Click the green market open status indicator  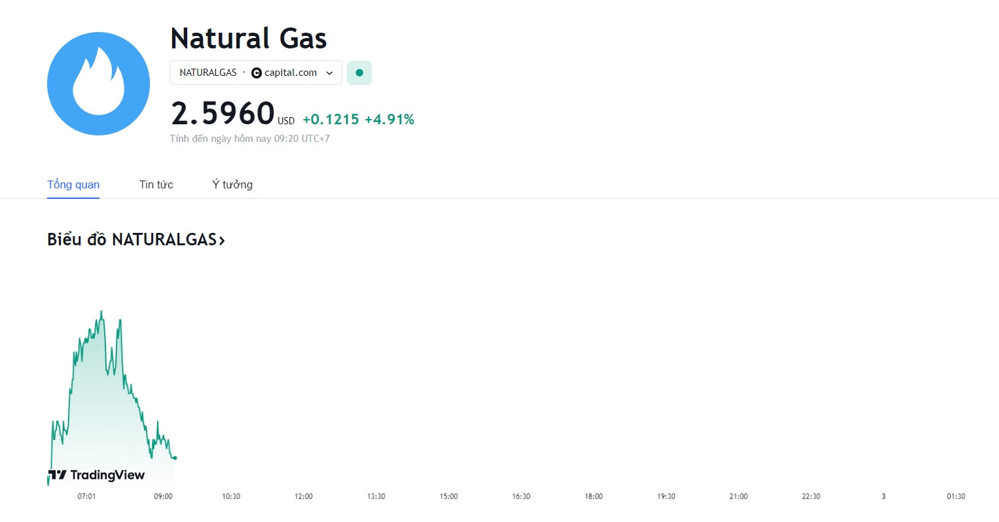click(359, 73)
